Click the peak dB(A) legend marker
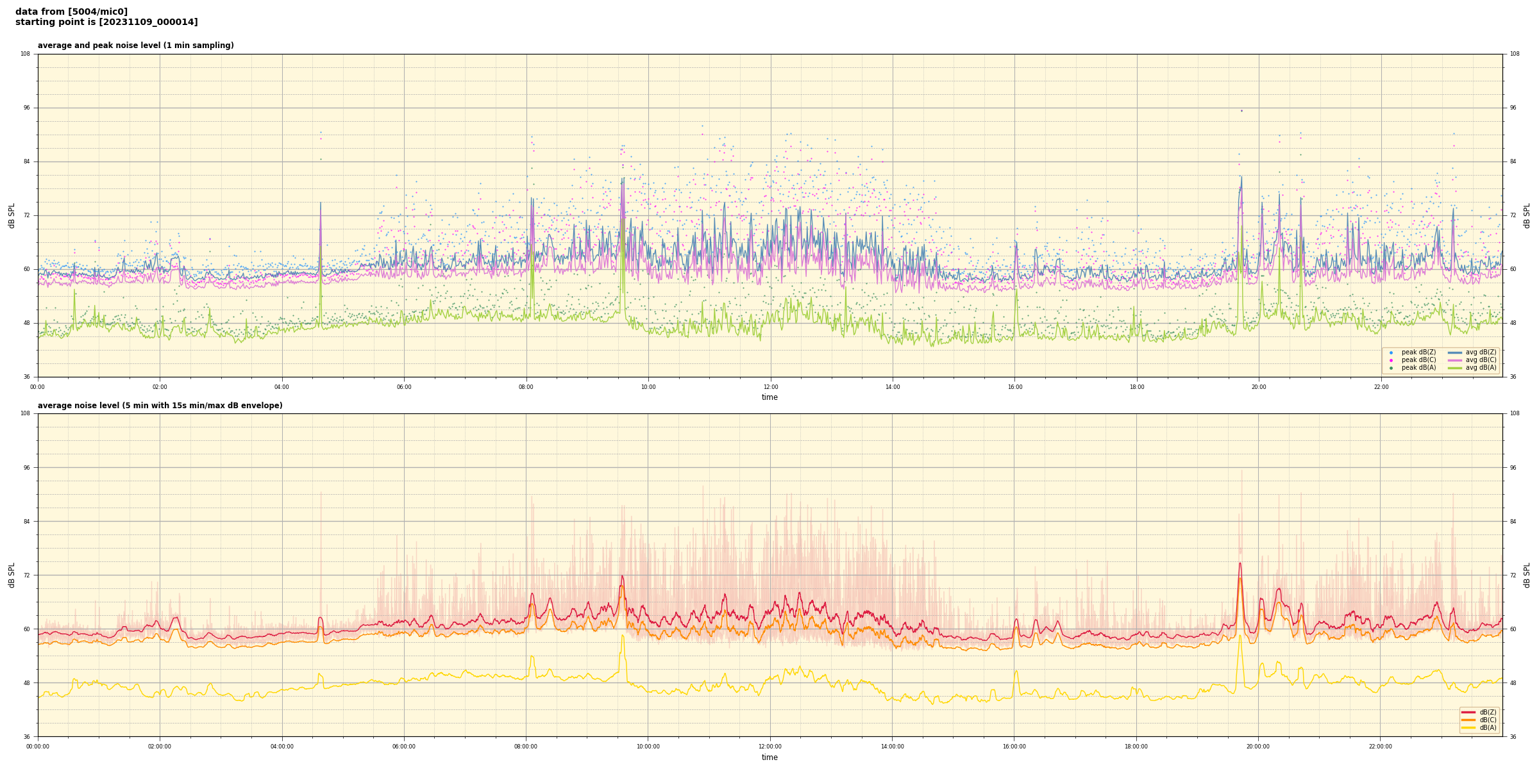 (1391, 368)
